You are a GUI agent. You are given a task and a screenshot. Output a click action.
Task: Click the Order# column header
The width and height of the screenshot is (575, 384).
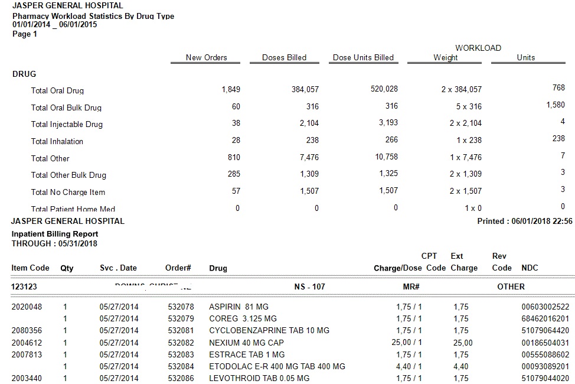point(178,268)
